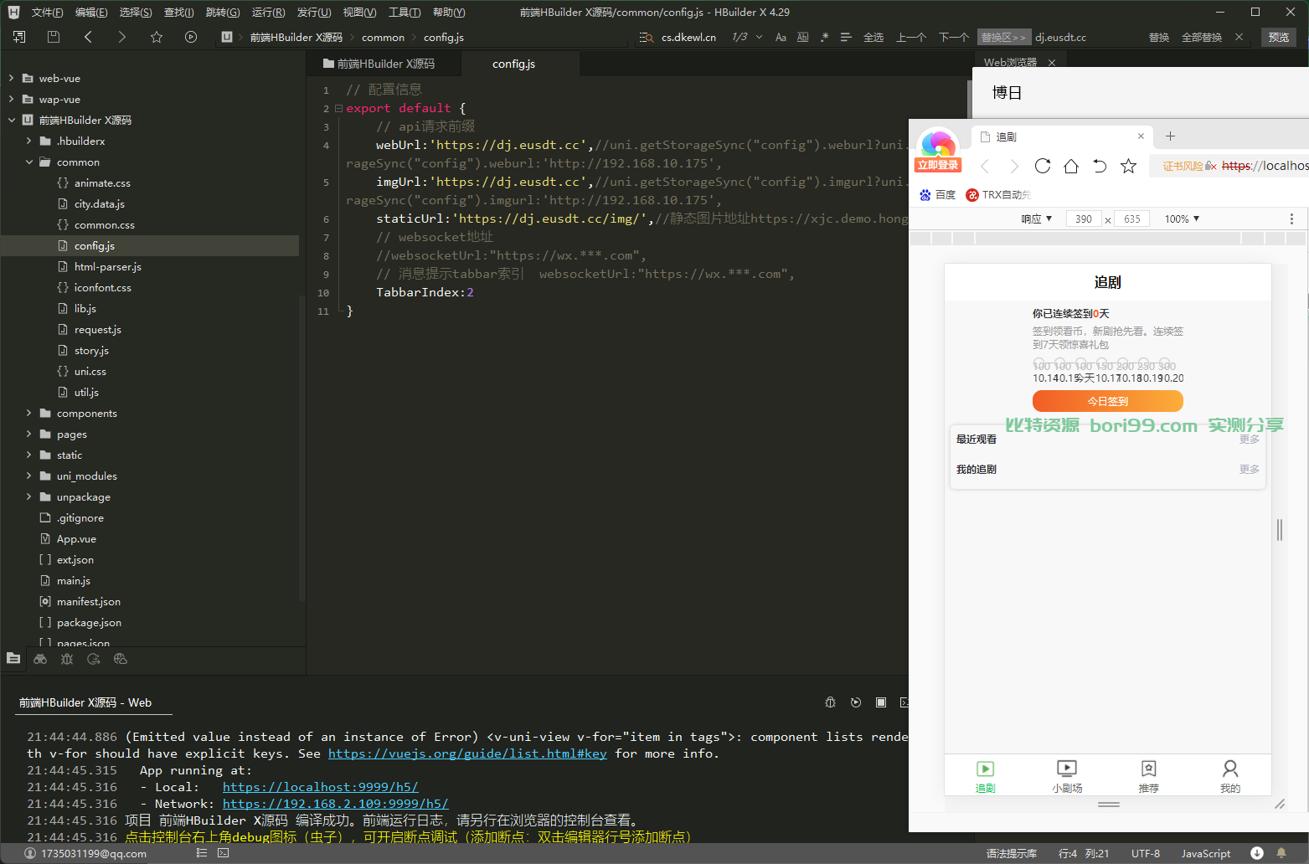Tap the 我的 profile icon in app preview
Screen dimensions: 1309x864
tap(1230, 768)
